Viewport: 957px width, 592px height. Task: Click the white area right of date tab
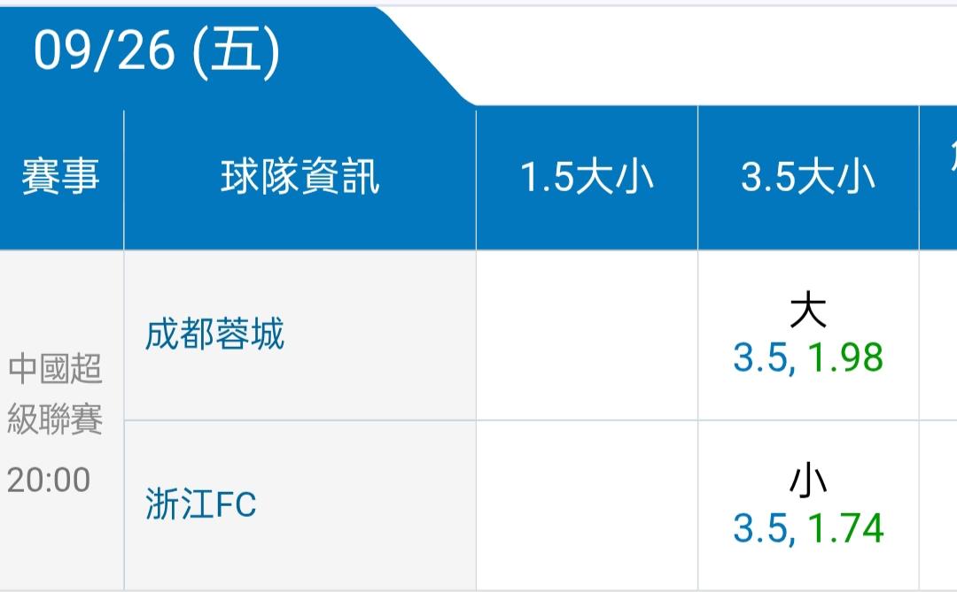click(x=709, y=53)
